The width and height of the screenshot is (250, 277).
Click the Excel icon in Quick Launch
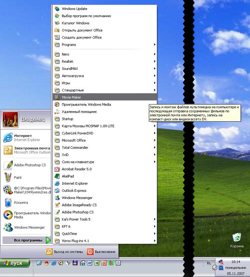coord(96,263)
